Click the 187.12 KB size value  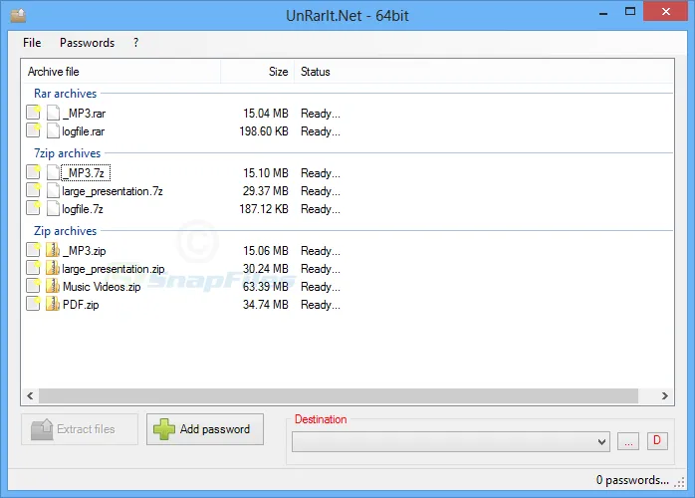264,209
